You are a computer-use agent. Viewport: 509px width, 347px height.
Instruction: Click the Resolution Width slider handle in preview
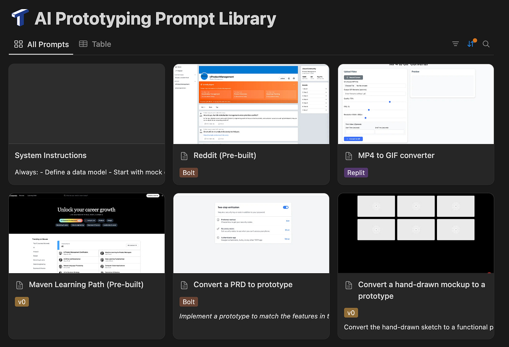coord(366,118)
